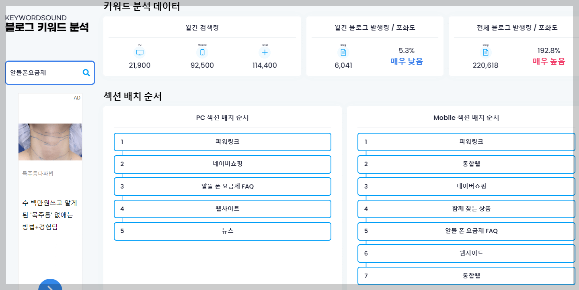The height and width of the screenshot is (290, 579).
Task: Select the PC monitor icon in 월간 검색량 card
Action: pos(140,52)
